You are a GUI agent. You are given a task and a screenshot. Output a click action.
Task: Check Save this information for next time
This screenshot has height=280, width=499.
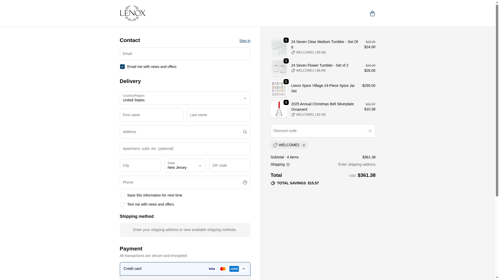[122, 195]
